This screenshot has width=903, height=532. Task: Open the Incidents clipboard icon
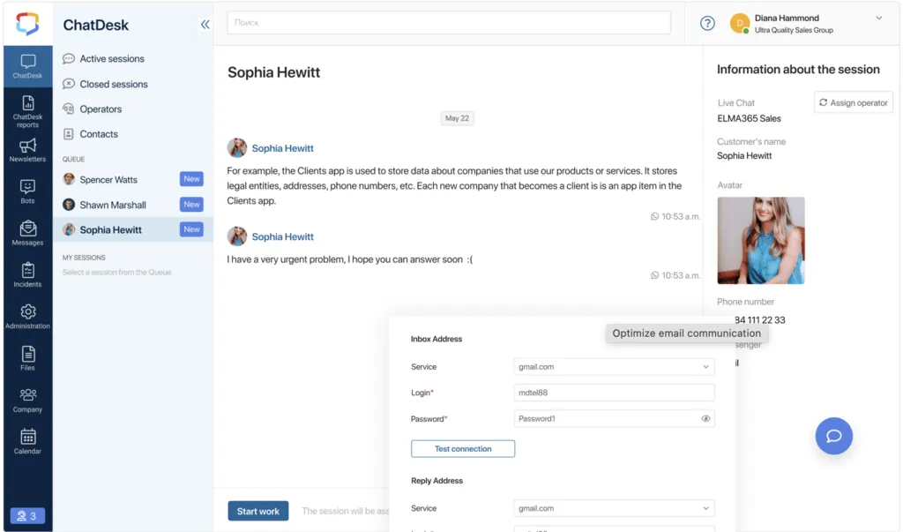pyautogui.click(x=27, y=275)
